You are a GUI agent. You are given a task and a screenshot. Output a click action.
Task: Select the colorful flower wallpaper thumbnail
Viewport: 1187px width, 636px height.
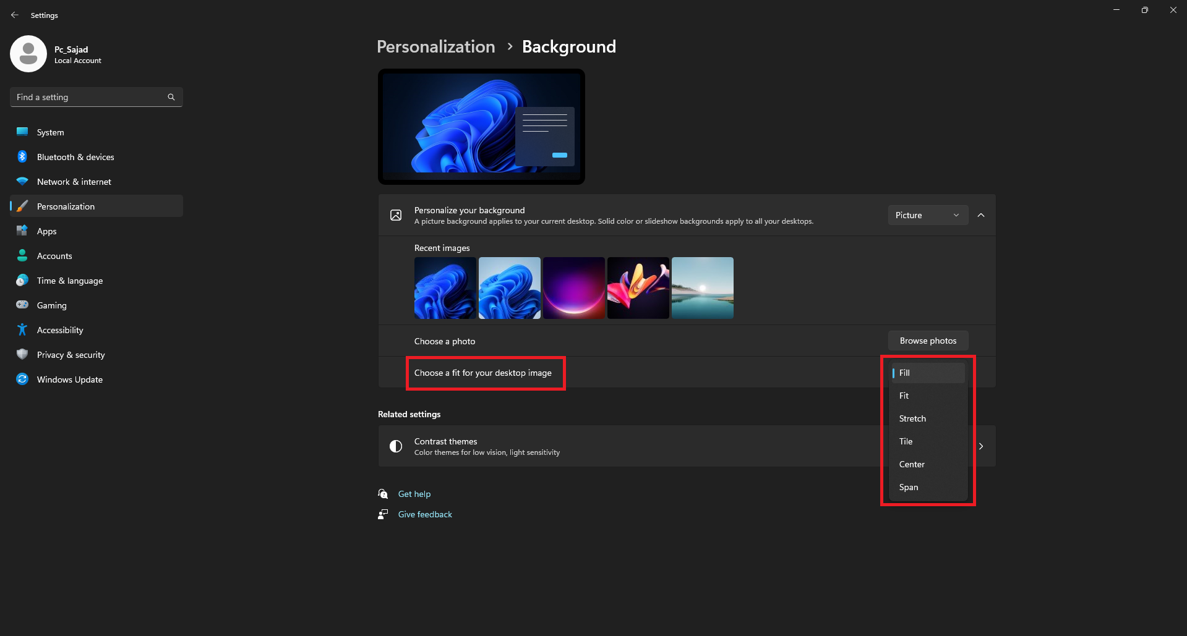tap(638, 288)
